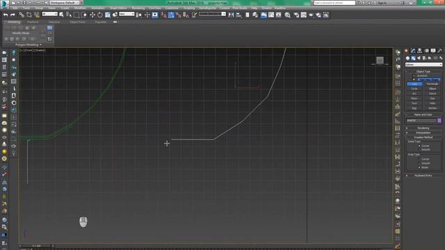Click the Undo arrow in main toolbar
Screen dimensions: 445x250
tap(6, 15)
